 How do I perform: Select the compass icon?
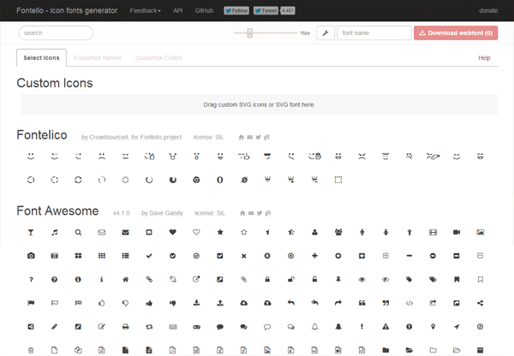coord(481,327)
